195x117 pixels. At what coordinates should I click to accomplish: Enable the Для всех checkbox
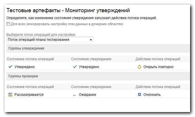[8, 24]
